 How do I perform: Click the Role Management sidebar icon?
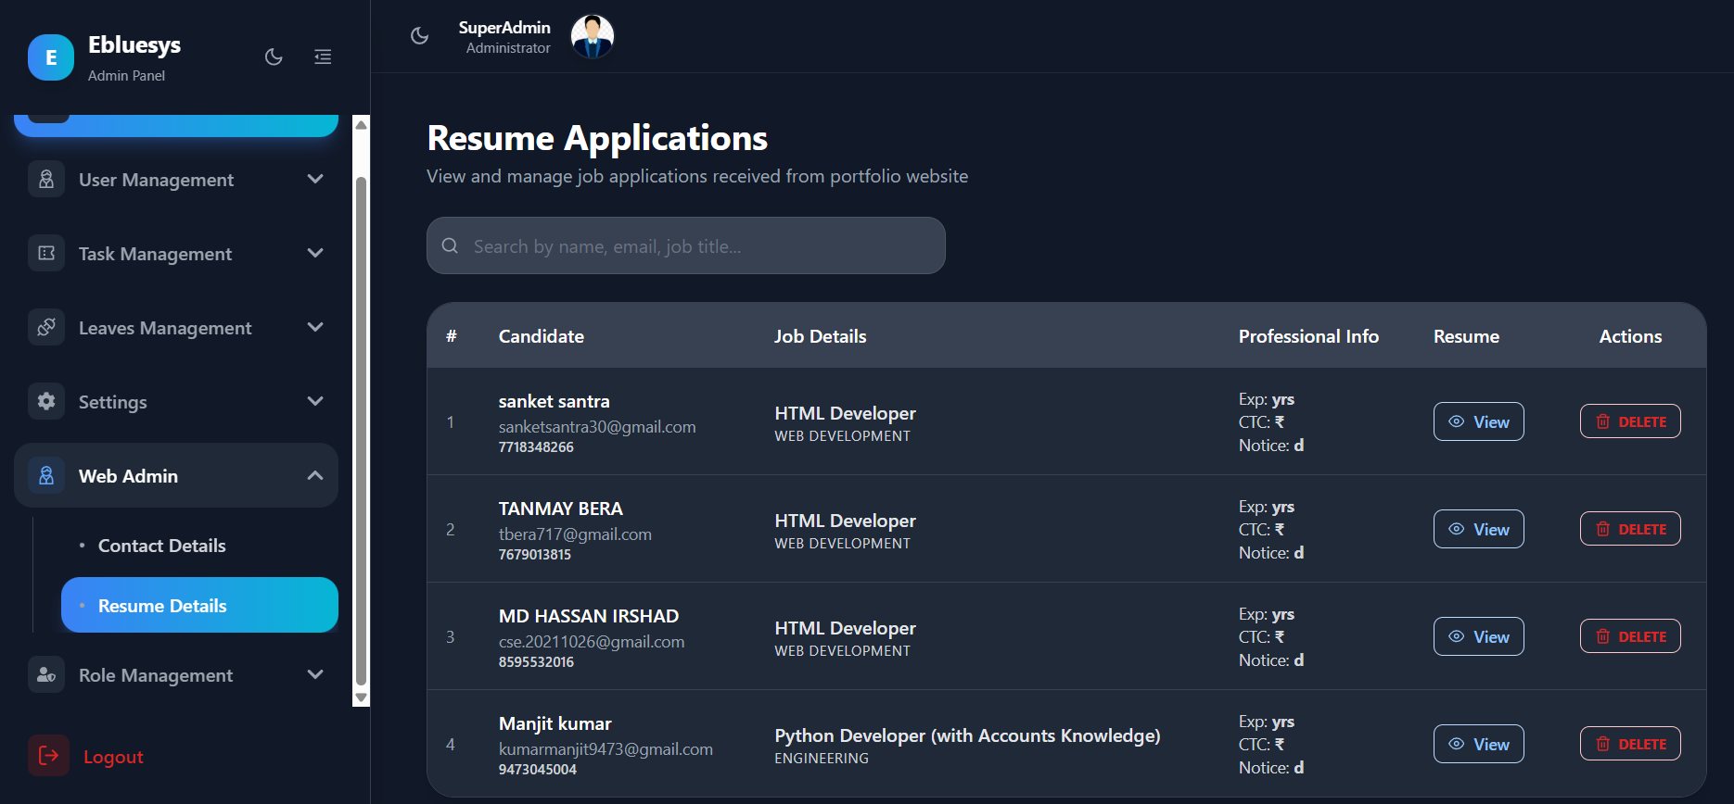[46, 675]
